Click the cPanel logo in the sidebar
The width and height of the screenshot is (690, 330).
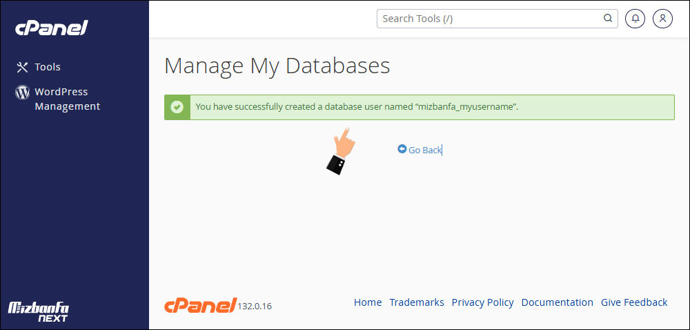(x=52, y=28)
